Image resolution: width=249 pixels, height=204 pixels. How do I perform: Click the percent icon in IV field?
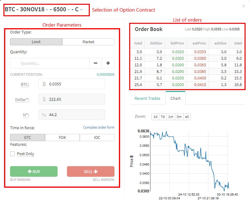pos(44,115)
